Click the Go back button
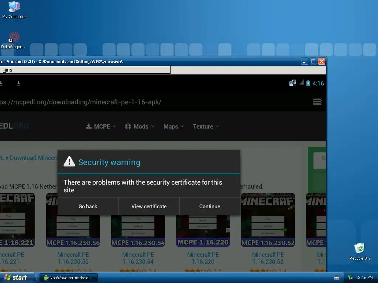The width and height of the screenshot is (378, 283). pyautogui.click(x=88, y=206)
